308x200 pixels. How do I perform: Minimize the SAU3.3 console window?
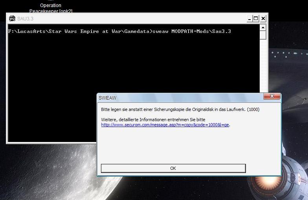point(249,18)
